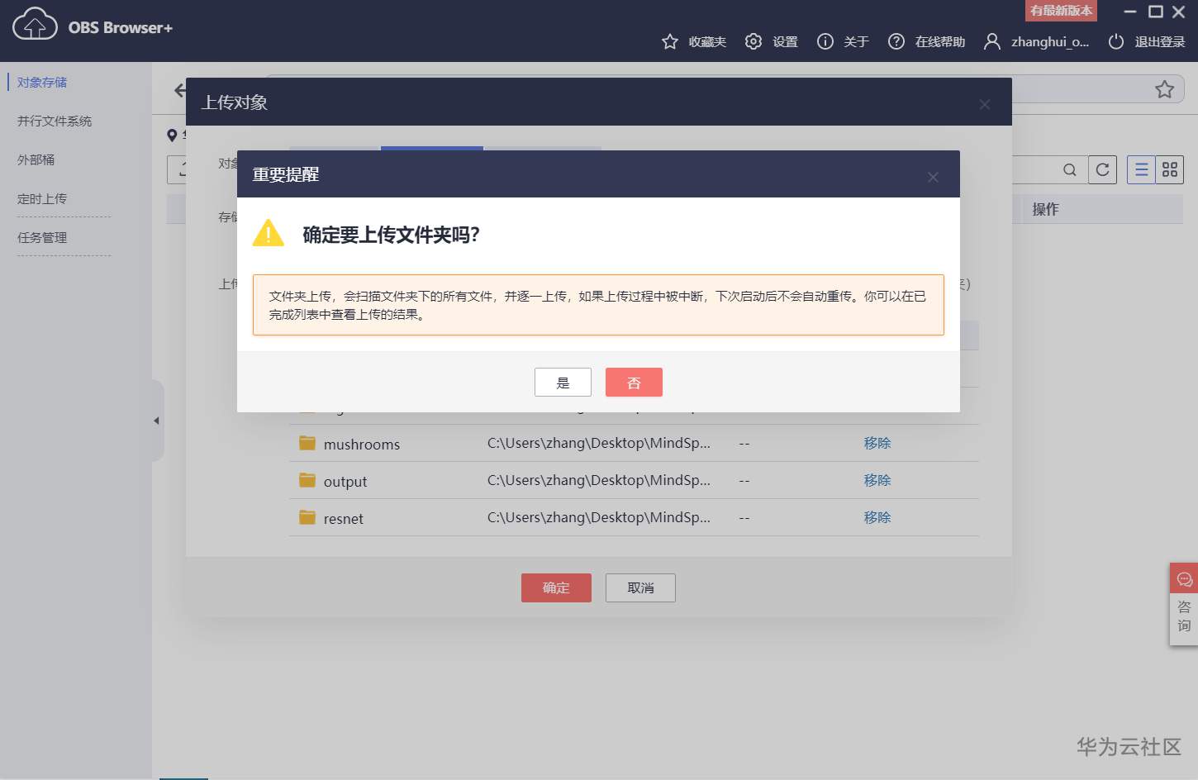
Task: Open the 咨询 chat icon
Action: [1185, 579]
